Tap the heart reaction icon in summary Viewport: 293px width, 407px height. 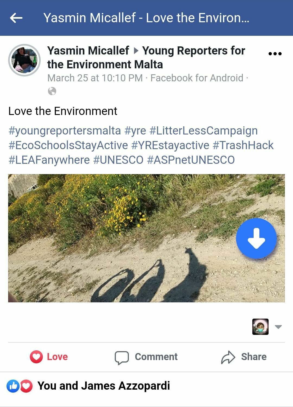click(x=26, y=386)
